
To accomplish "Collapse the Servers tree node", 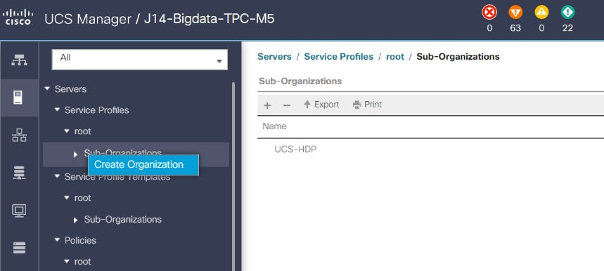I will coord(47,88).
